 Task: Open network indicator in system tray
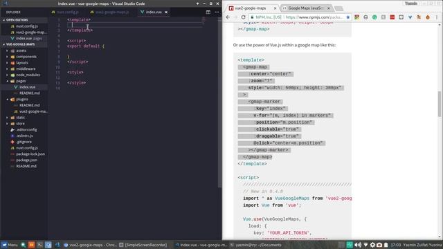pos(365,245)
